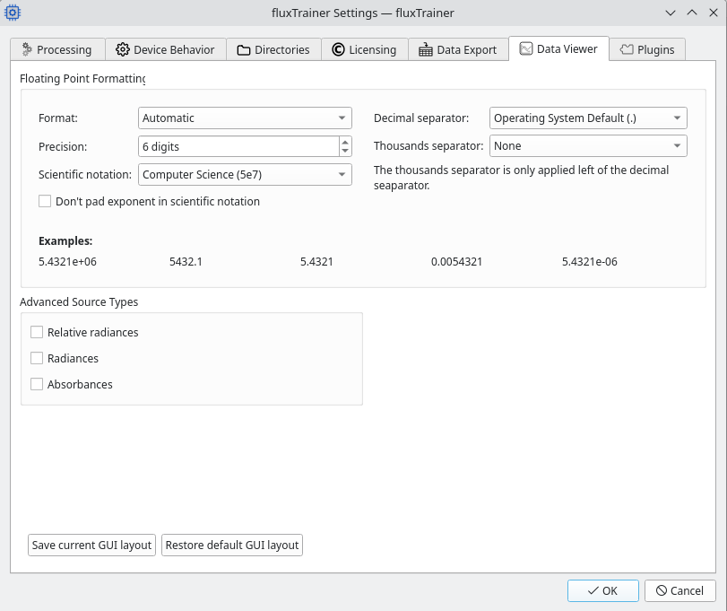
Task: Click the example value 5.4321e+06
Action: [68, 262]
